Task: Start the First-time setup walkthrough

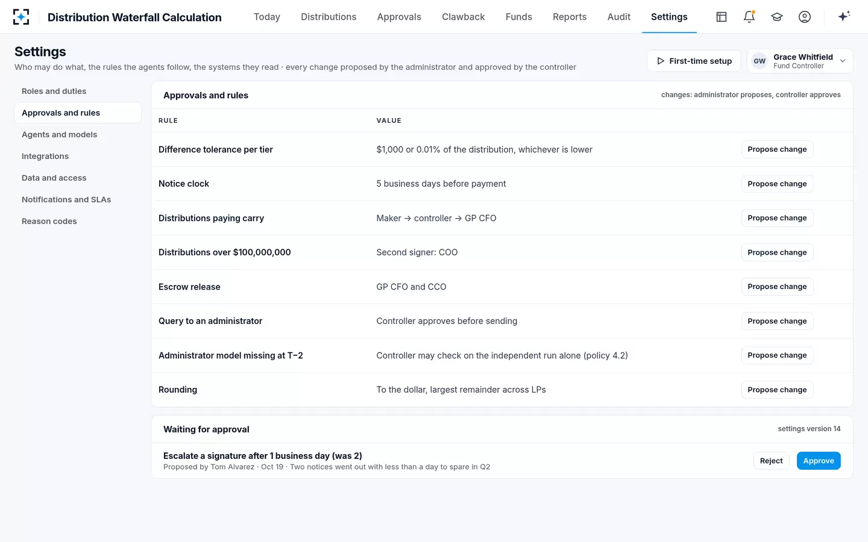Action: click(x=694, y=61)
